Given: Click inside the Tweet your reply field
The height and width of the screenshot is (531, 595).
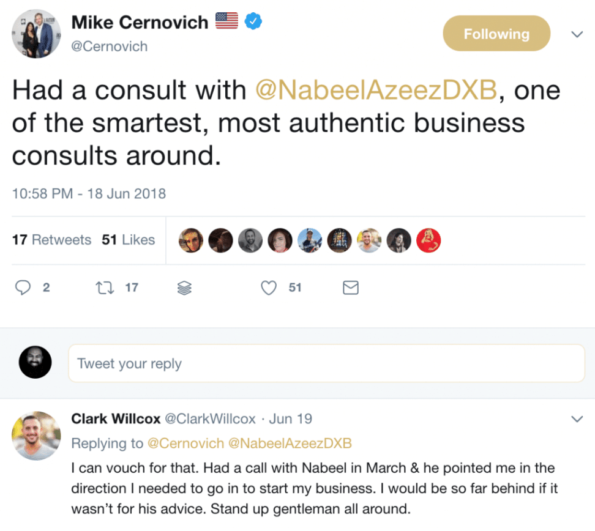Looking at the screenshot, I should 326,364.
